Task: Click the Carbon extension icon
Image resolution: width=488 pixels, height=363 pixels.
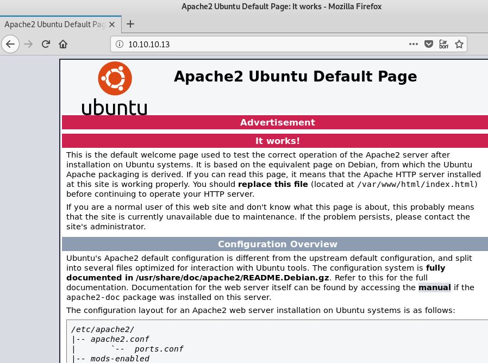Action: (444, 44)
